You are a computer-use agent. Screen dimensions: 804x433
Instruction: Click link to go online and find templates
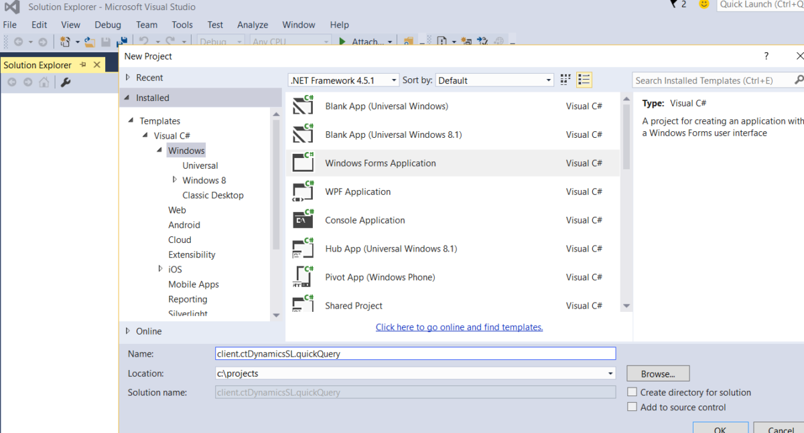[459, 327]
